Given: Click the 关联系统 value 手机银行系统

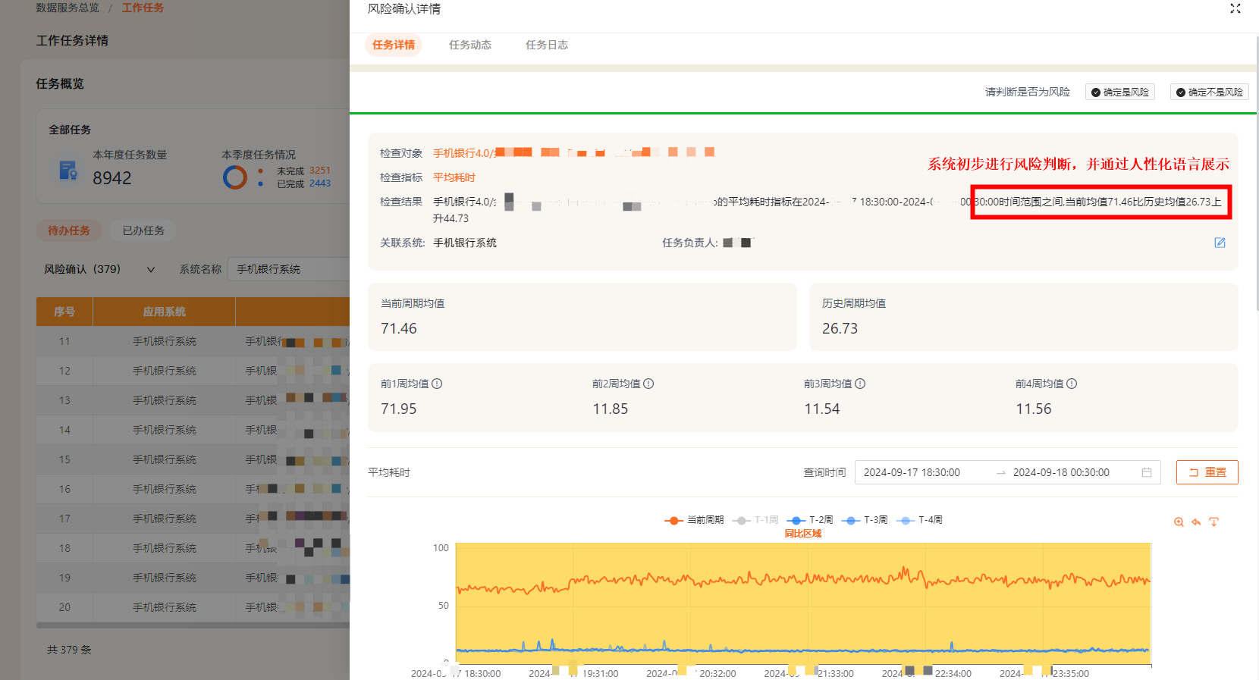Looking at the screenshot, I should click(x=465, y=243).
